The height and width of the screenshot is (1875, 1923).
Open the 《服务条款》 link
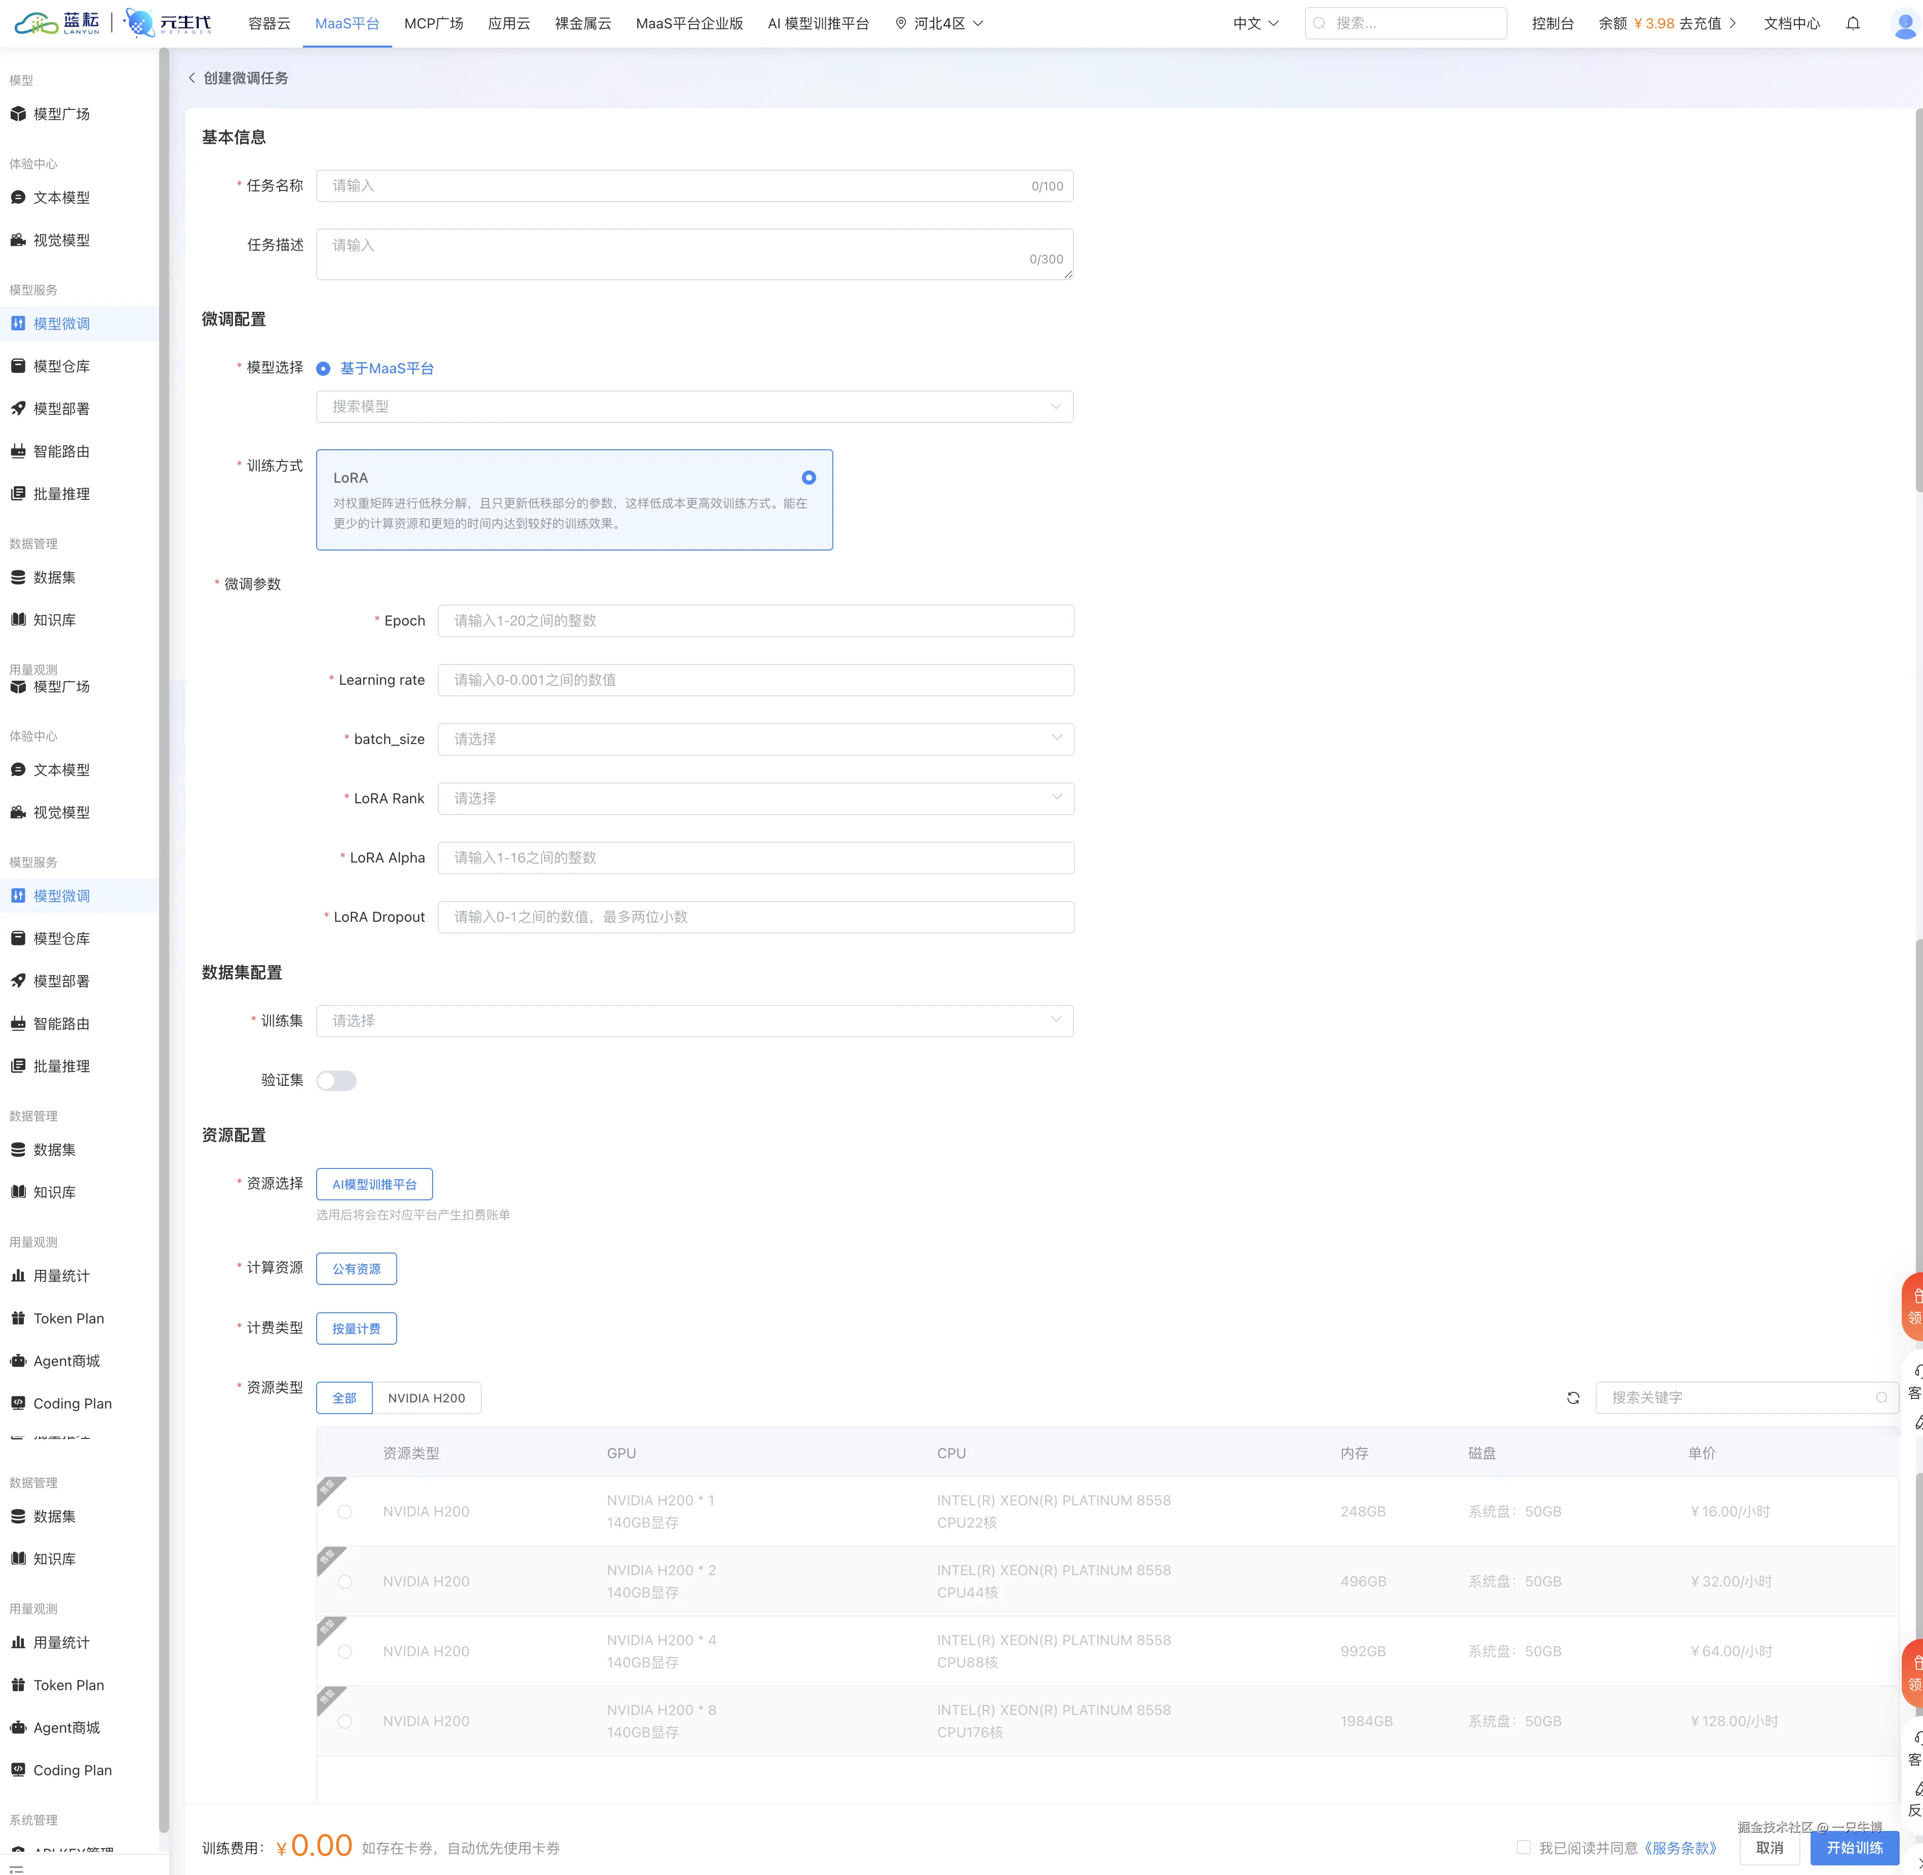[1681, 1848]
